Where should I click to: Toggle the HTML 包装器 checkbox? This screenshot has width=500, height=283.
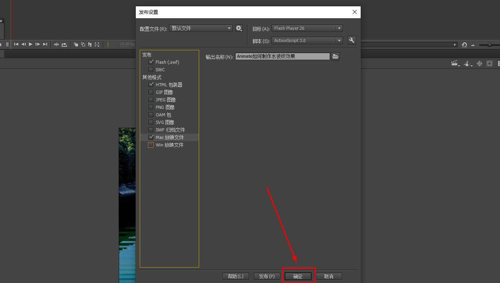151,85
